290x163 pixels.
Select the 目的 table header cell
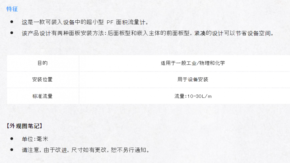tap(43, 63)
